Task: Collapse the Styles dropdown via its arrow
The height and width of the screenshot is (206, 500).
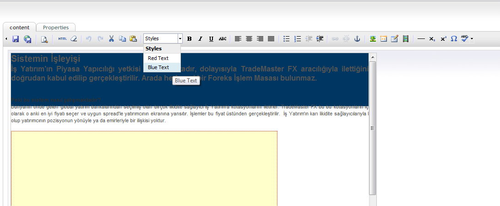Action: [180, 39]
